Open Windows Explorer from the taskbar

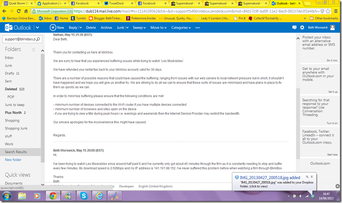[x=22, y=196]
